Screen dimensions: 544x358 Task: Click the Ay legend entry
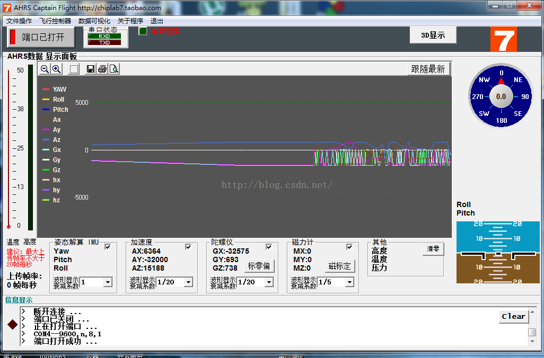click(51, 130)
